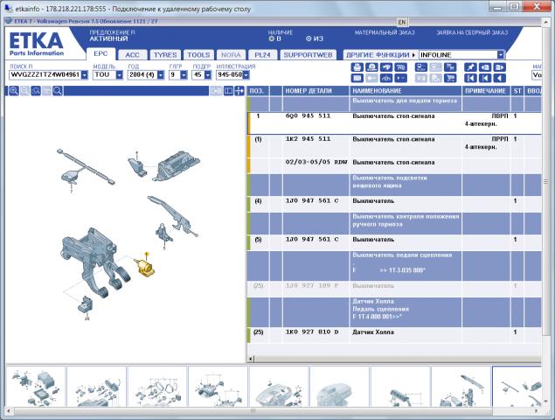Click the printer icon in the toolbar
555x420 pixels.
click(357, 67)
